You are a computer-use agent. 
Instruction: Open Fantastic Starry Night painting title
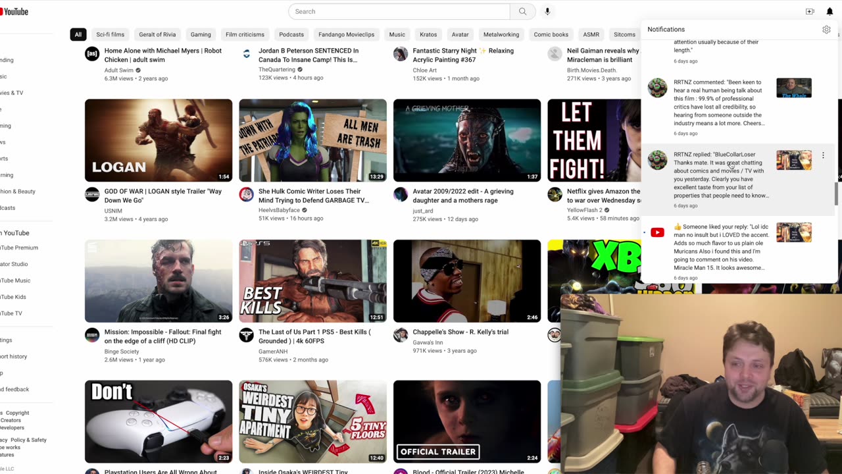(463, 55)
